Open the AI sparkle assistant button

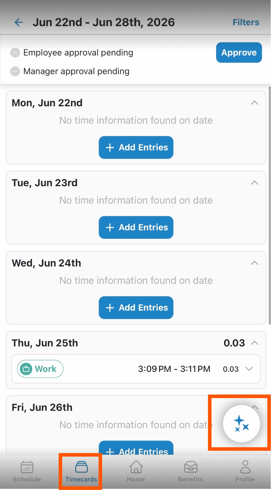pos(241,423)
